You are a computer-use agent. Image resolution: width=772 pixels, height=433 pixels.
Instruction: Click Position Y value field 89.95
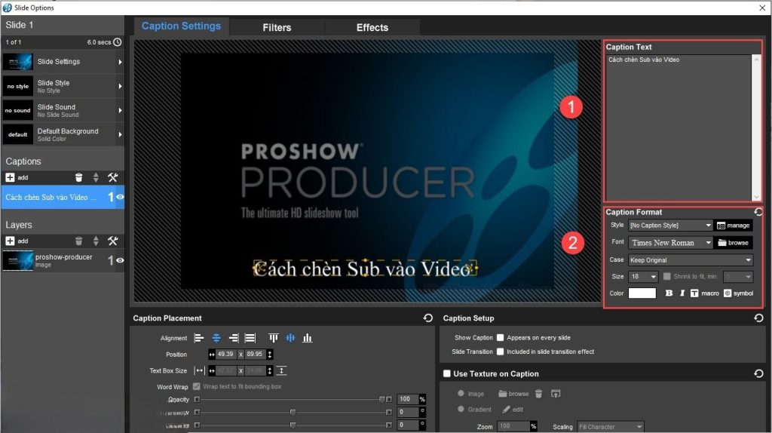click(255, 355)
